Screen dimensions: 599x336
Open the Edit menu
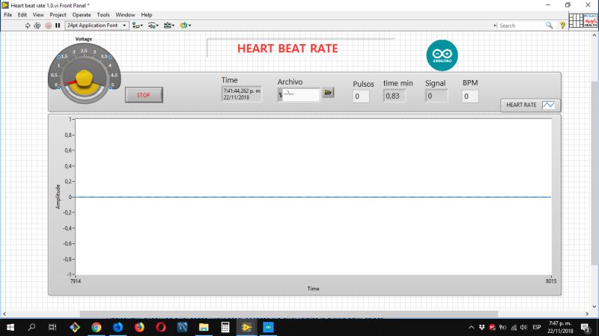point(22,15)
